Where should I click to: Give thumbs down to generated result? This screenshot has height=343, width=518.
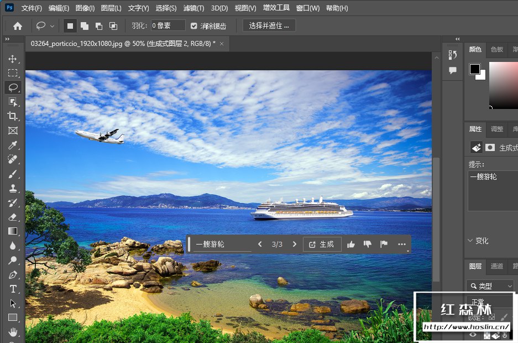pyautogui.click(x=368, y=244)
